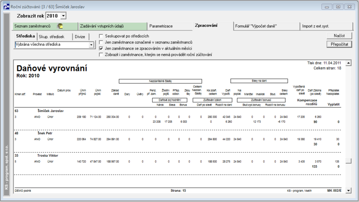359x202 pixels.
Task: Switch to Seznam zaměstnanců tab
Action: click(45, 26)
